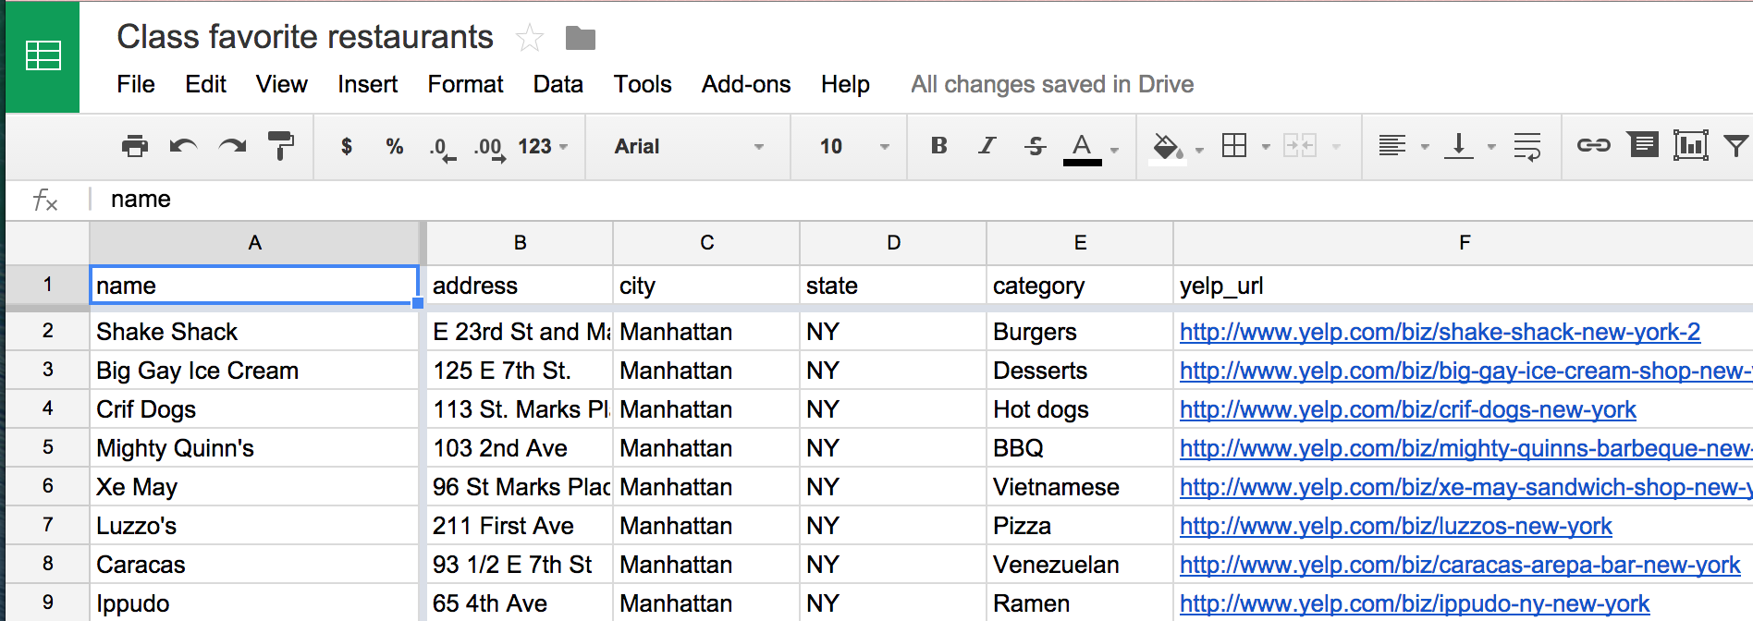
Task: Select the Paint format tool
Action: 280,146
